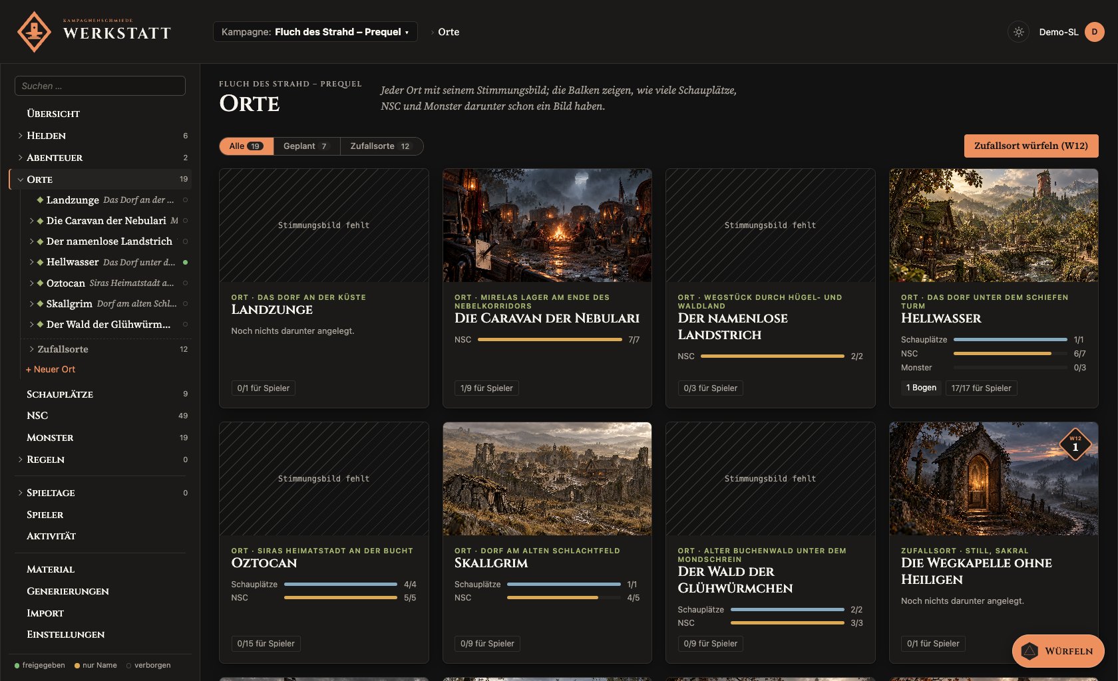
Task: Collapse the Orte section
Action: pyautogui.click(x=21, y=180)
